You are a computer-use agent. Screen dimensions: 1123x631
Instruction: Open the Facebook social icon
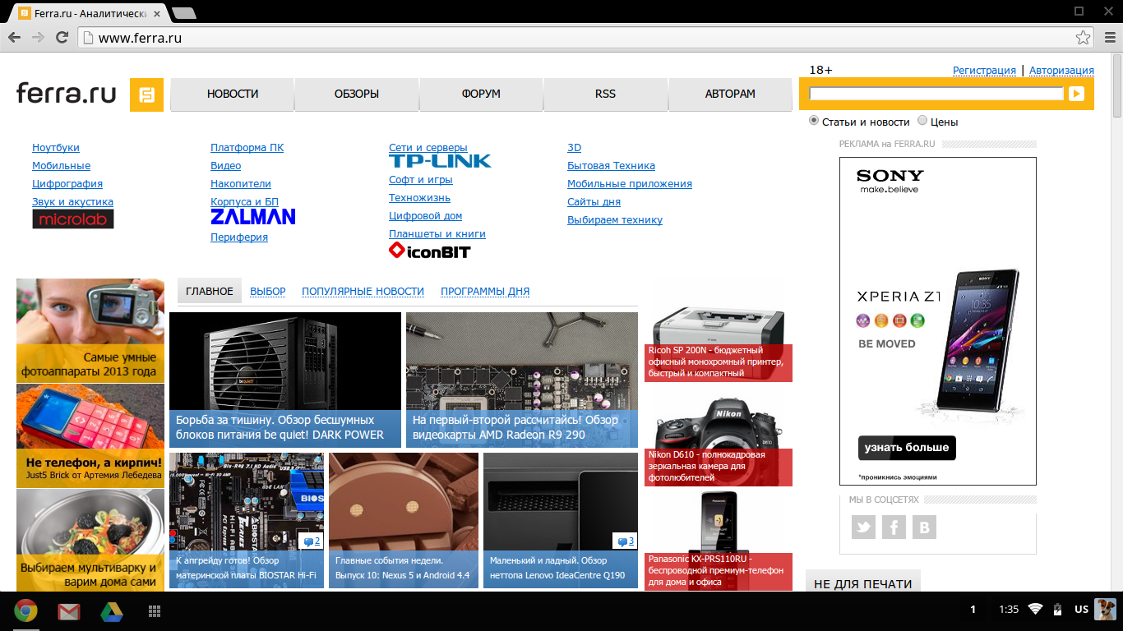[894, 527]
